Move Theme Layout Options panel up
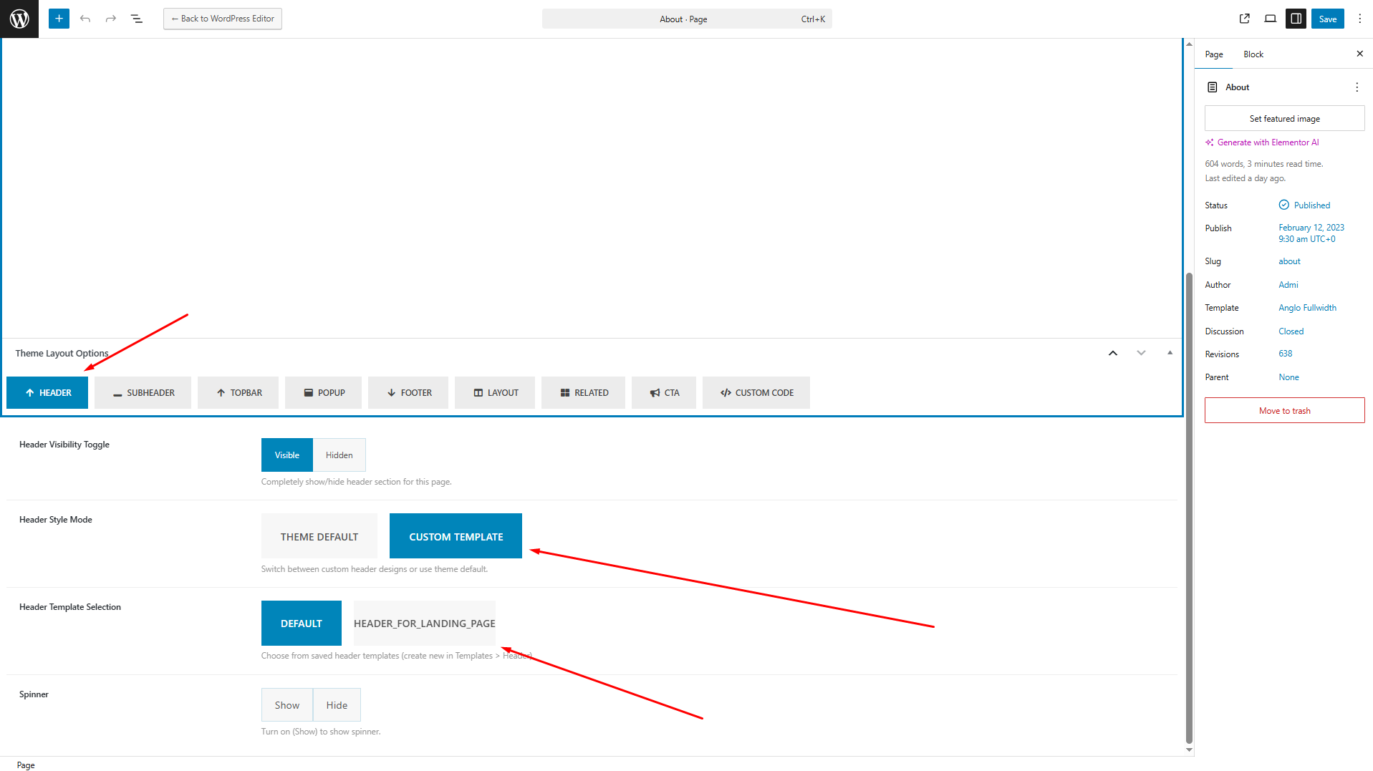The width and height of the screenshot is (1373, 771). 1113,353
